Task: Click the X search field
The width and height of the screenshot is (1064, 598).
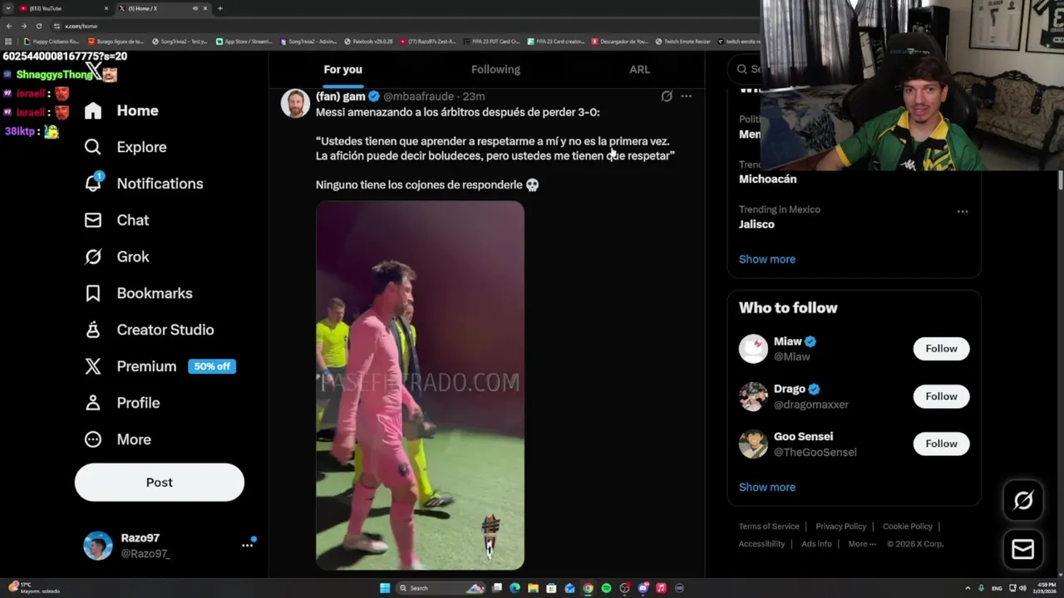Action: [745, 69]
